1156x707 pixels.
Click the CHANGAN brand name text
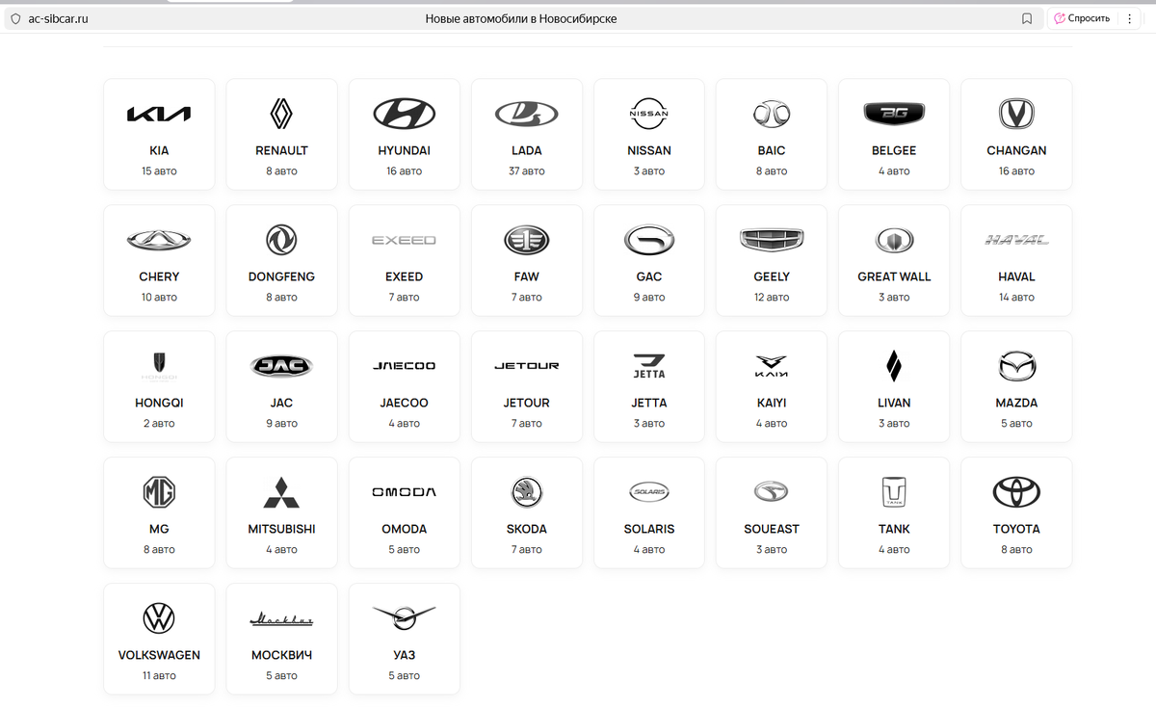[1016, 150]
